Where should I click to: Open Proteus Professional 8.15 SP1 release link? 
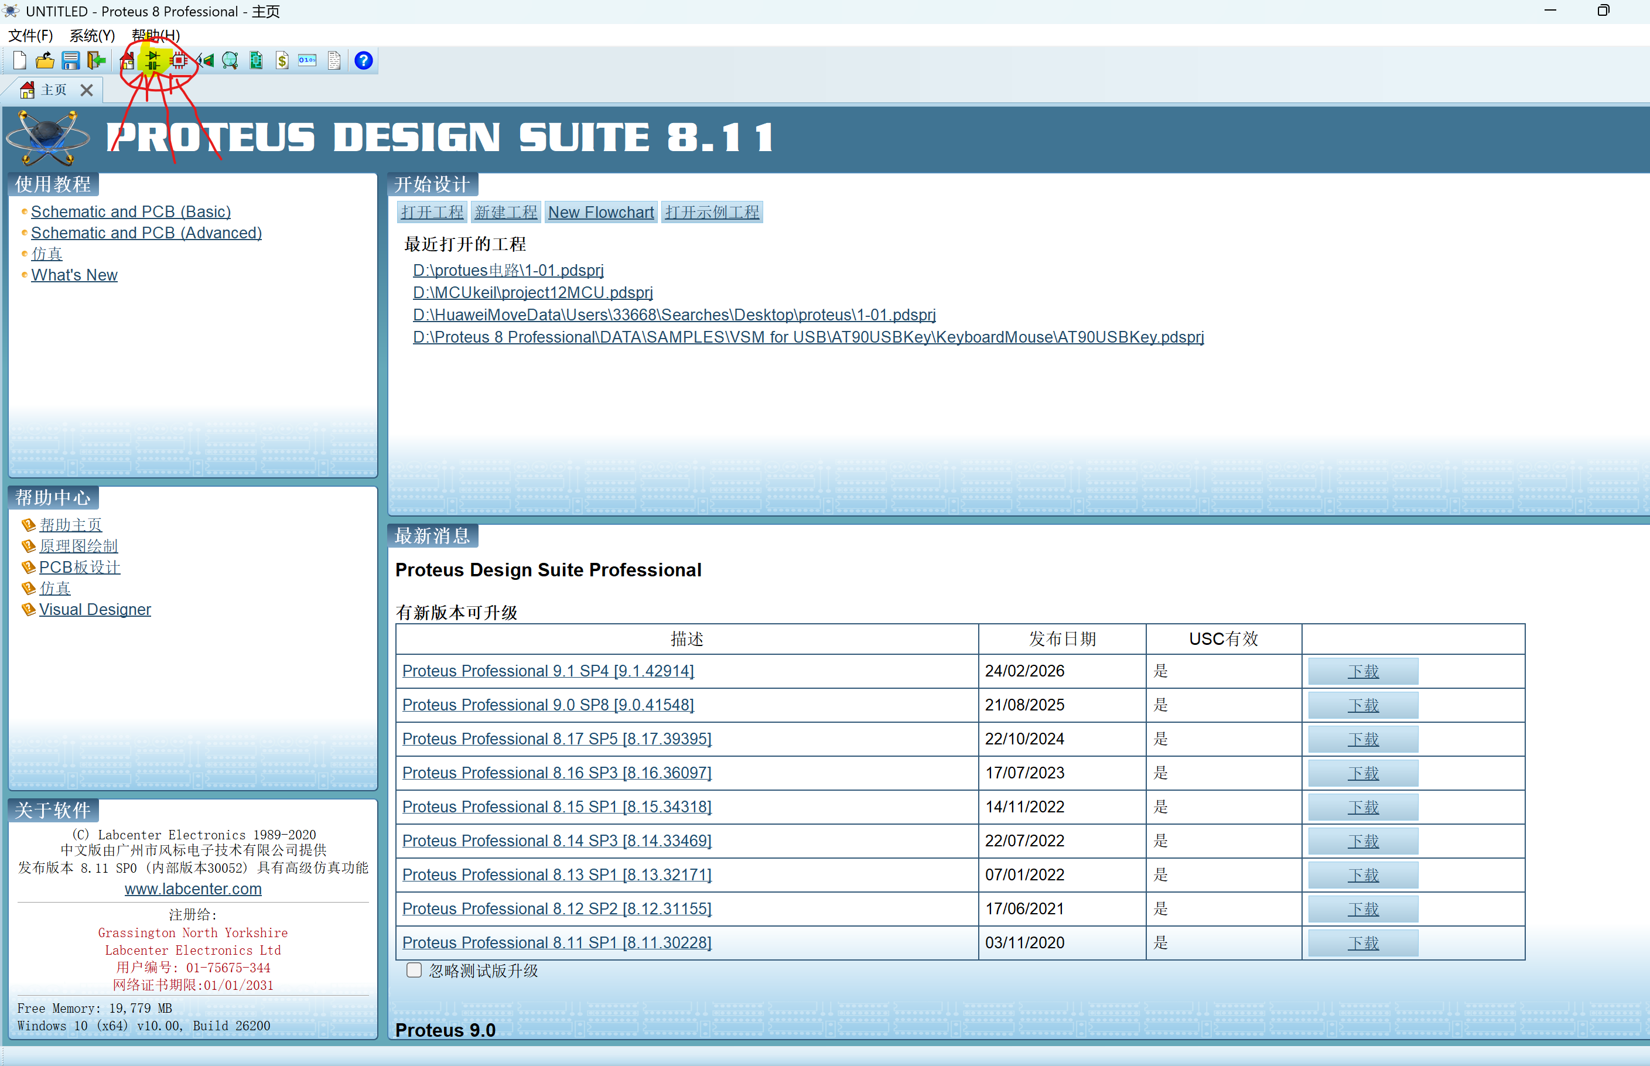pyautogui.click(x=557, y=807)
